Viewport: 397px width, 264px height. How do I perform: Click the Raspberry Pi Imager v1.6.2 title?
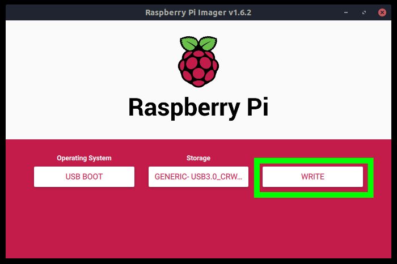198,12
